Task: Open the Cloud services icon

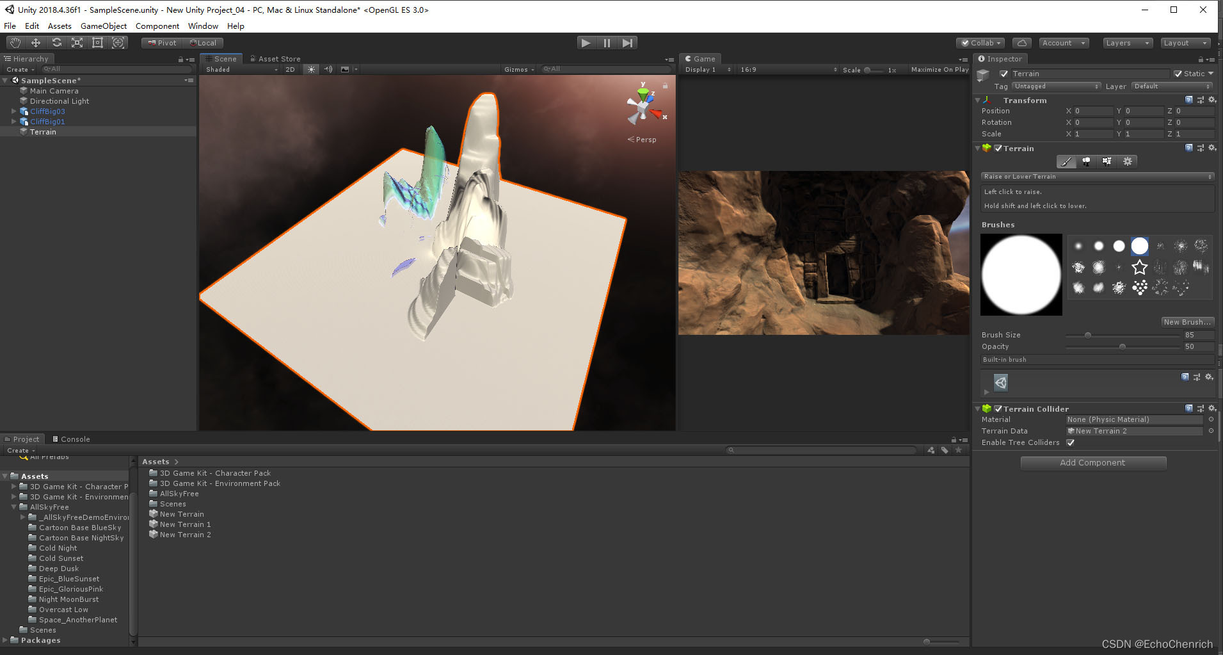Action: (1022, 43)
